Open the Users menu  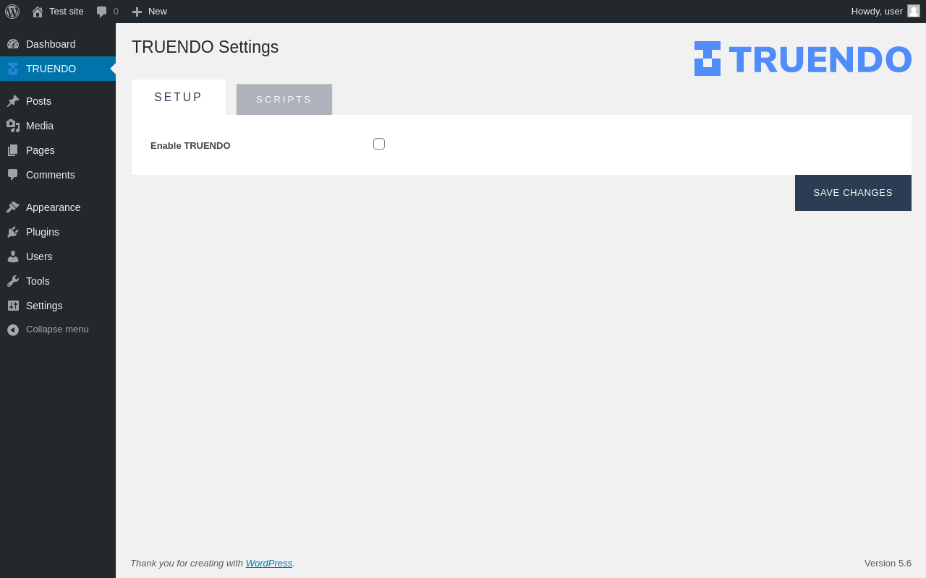[x=58, y=256]
